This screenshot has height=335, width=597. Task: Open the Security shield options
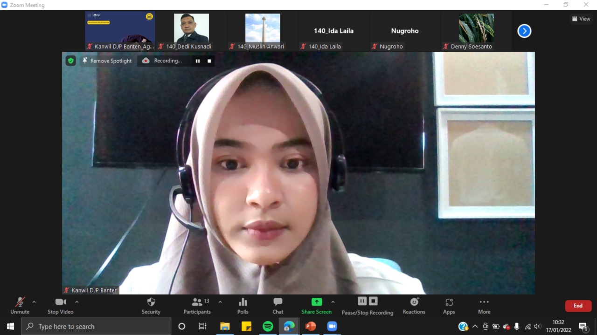click(x=151, y=306)
